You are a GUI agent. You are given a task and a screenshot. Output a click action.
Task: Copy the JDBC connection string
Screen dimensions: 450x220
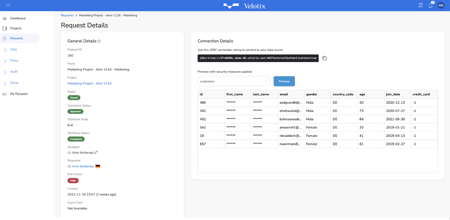[324, 58]
